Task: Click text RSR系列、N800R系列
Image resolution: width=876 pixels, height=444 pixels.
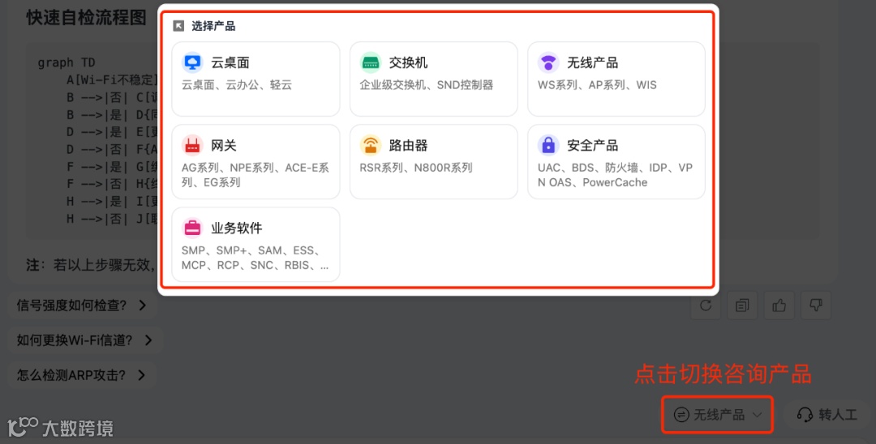Action: (x=416, y=168)
